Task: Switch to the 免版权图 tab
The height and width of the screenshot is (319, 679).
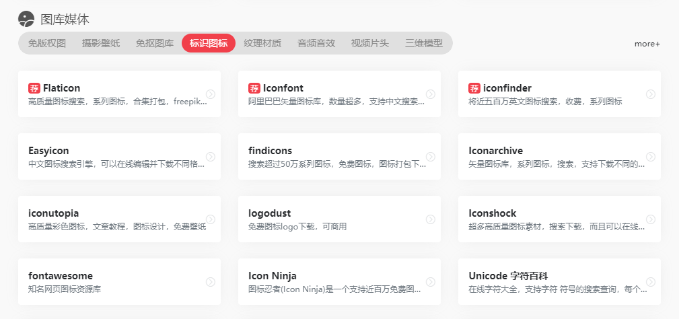Action: point(46,43)
